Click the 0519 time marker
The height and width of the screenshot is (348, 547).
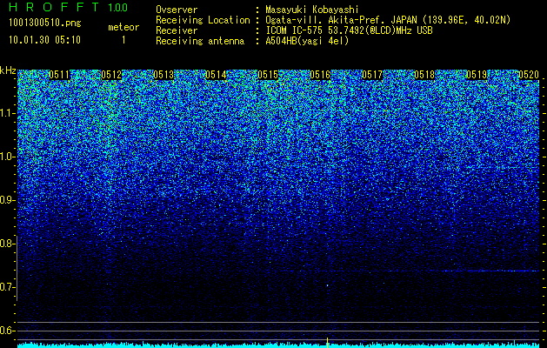tap(477, 74)
